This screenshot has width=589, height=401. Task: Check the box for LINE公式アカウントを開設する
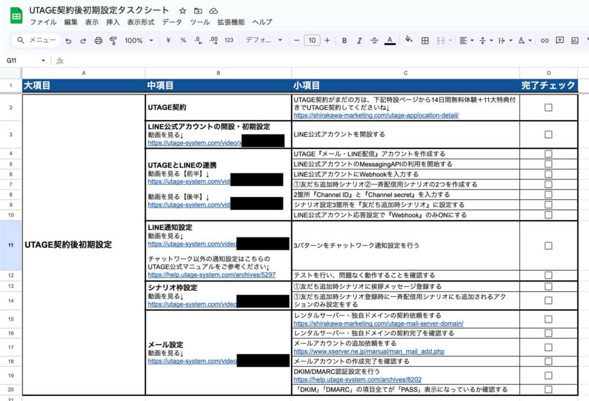coord(548,134)
